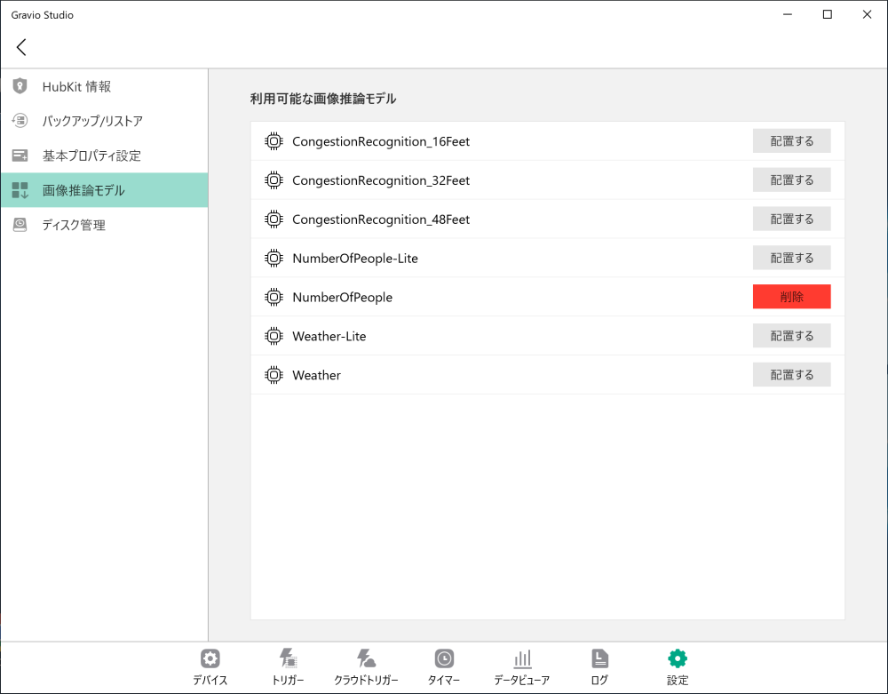Open 基本プロパティ設定 menu item
The width and height of the screenshot is (888, 694).
click(x=104, y=156)
